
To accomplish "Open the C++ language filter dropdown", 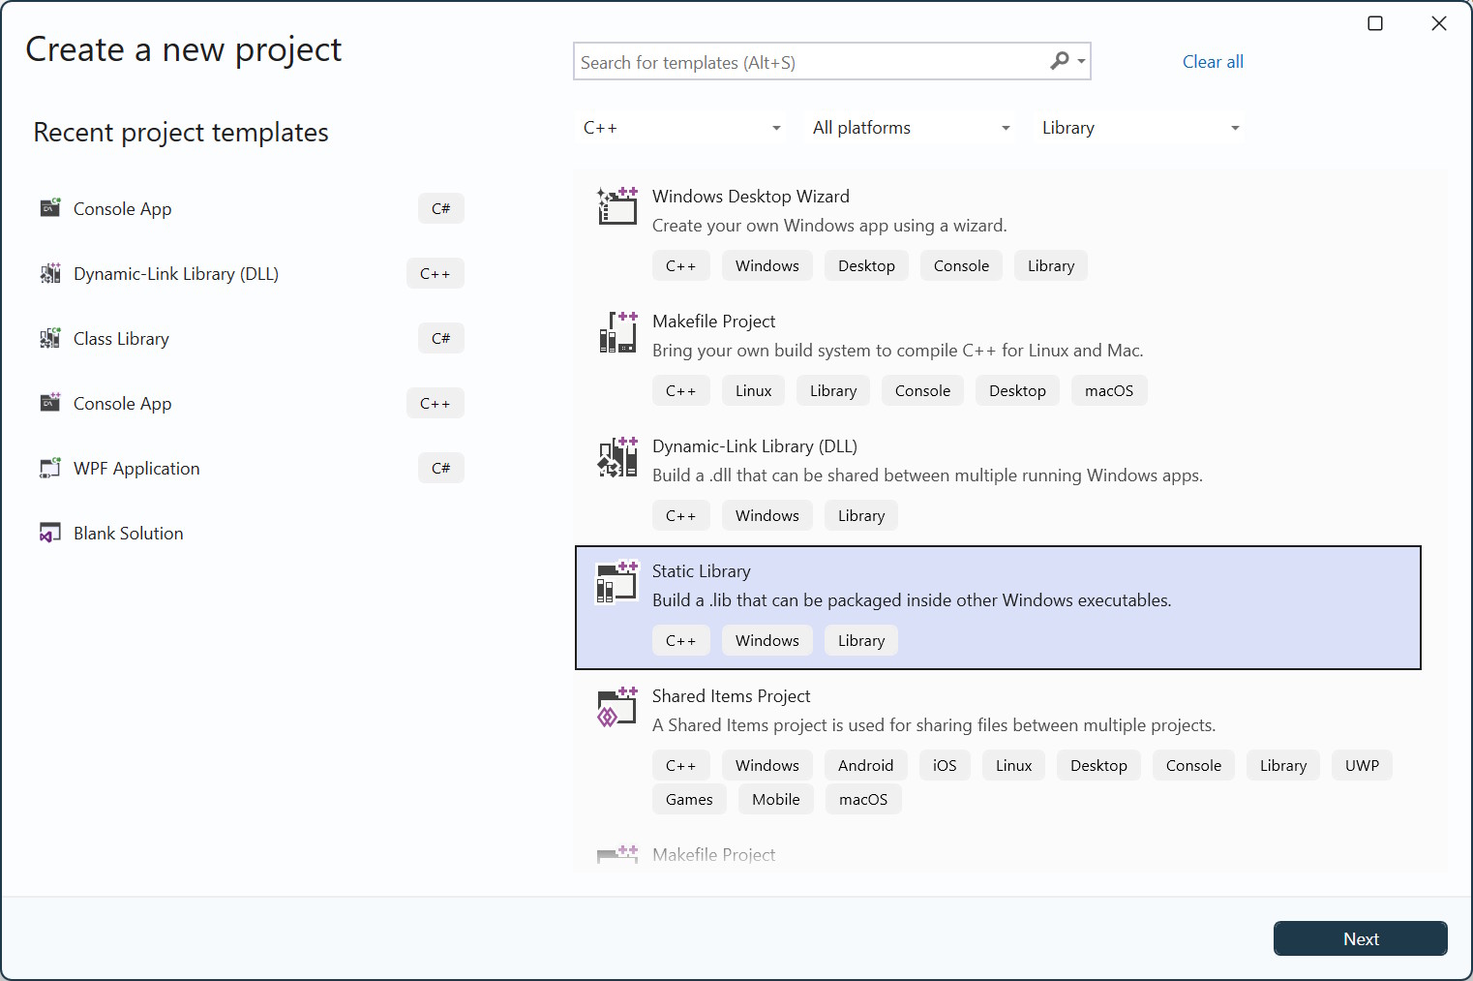I will pos(682,128).
